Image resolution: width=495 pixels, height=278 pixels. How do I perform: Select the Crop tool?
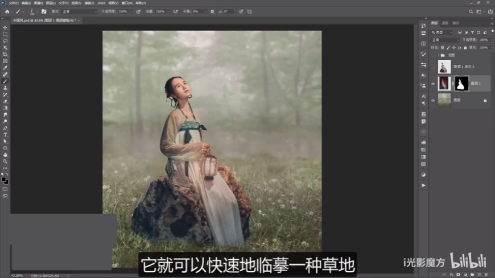[5, 54]
